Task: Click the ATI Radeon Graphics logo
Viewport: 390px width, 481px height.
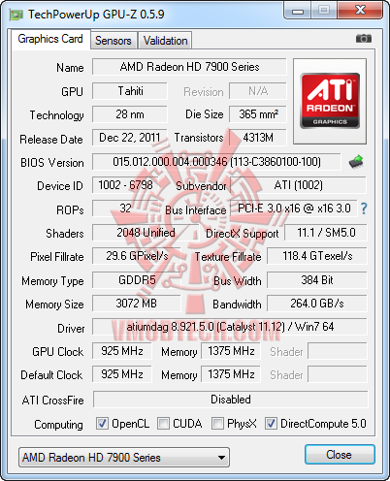Action: [x=330, y=101]
